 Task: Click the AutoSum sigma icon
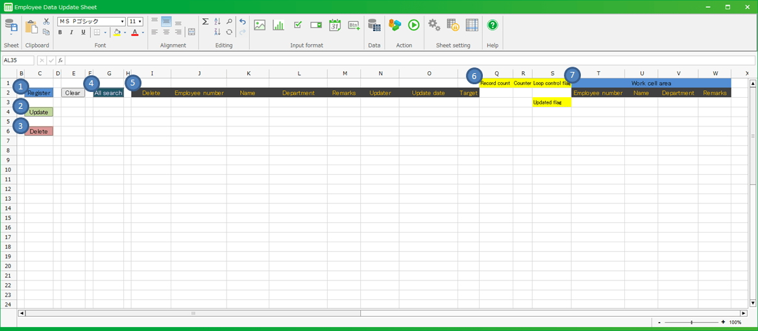click(205, 22)
